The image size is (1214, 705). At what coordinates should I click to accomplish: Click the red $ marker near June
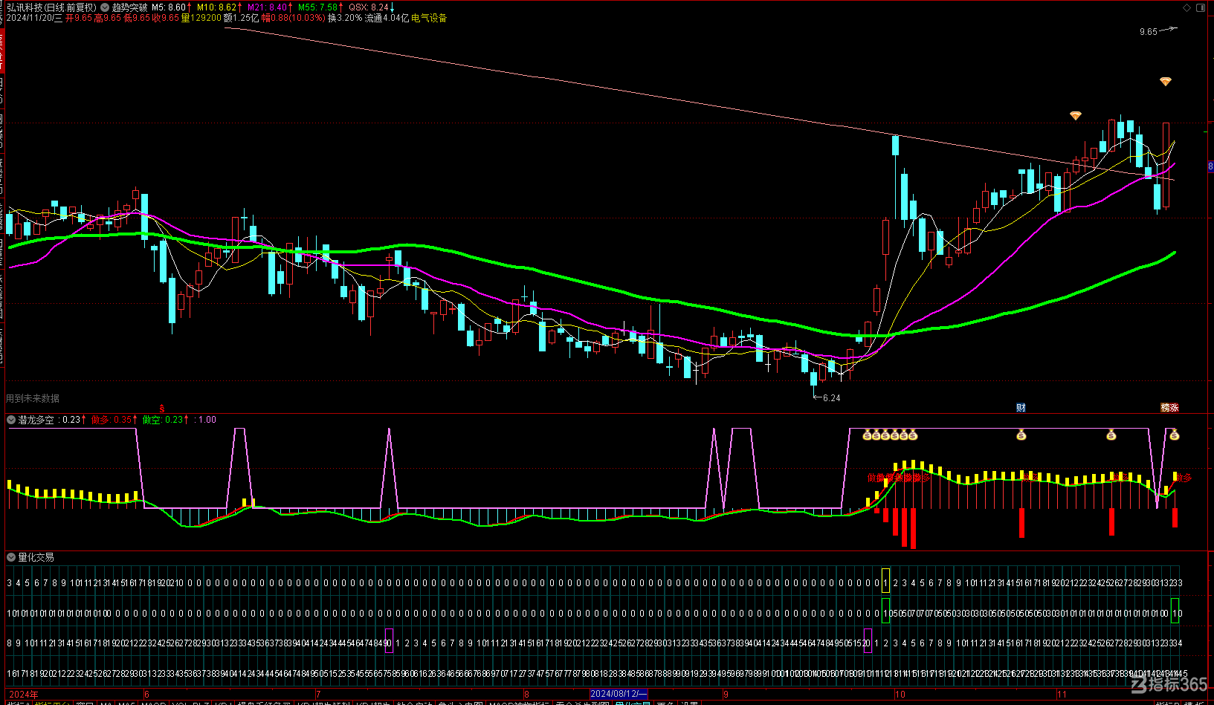161,409
